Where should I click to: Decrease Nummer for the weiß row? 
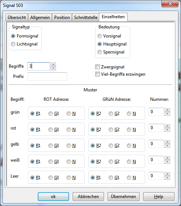[167, 162]
